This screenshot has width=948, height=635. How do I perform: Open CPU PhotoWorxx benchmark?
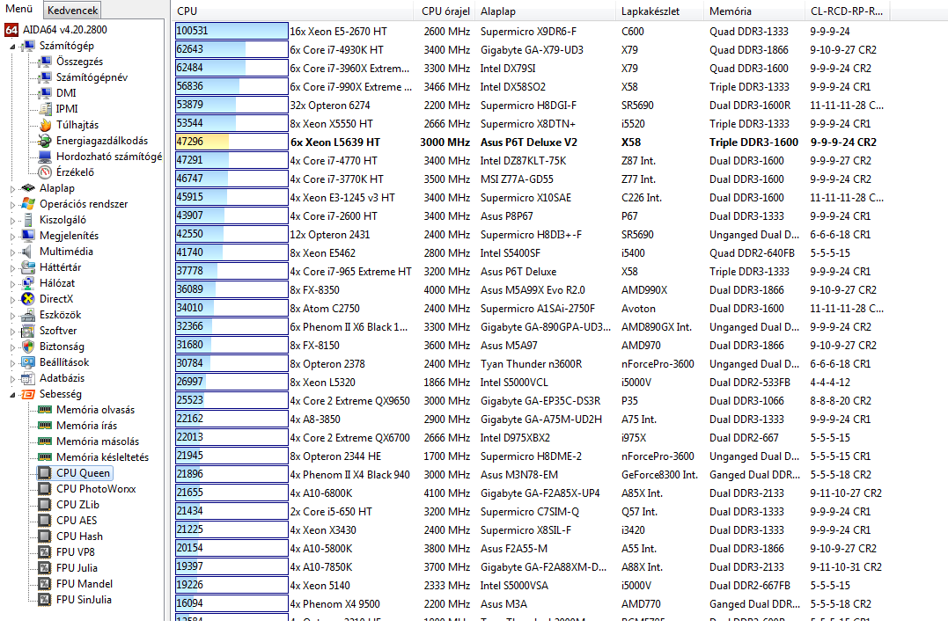pyautogui.click(x=96, y=489)
